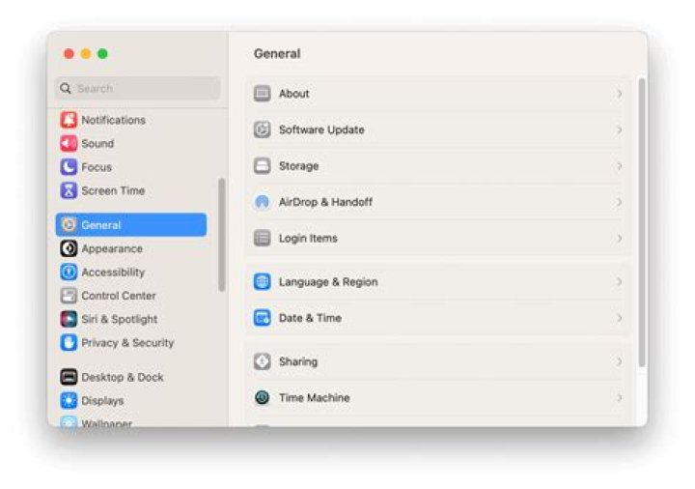The height and width of the screenshot is (489, 695).
Task: Minimize window with yellow button
Action: pos(86,54)
